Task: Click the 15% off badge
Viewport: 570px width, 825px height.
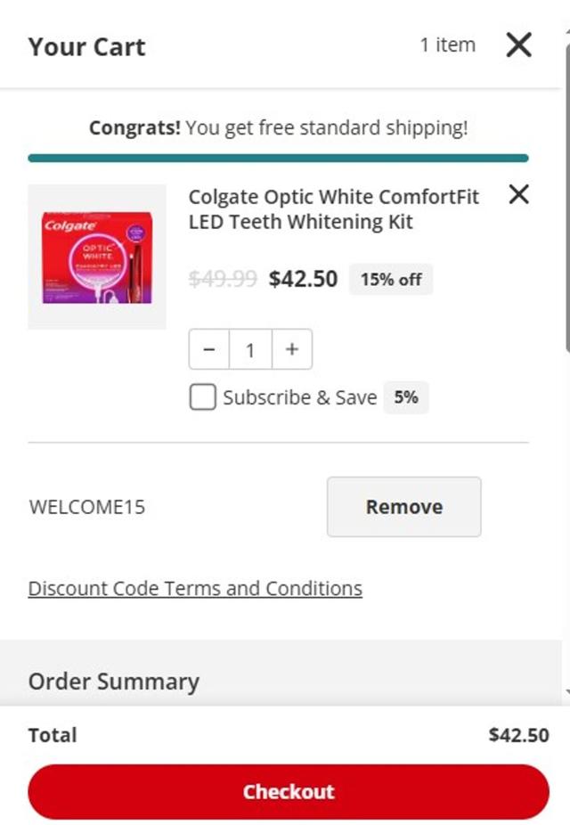Action: (391, 280)
